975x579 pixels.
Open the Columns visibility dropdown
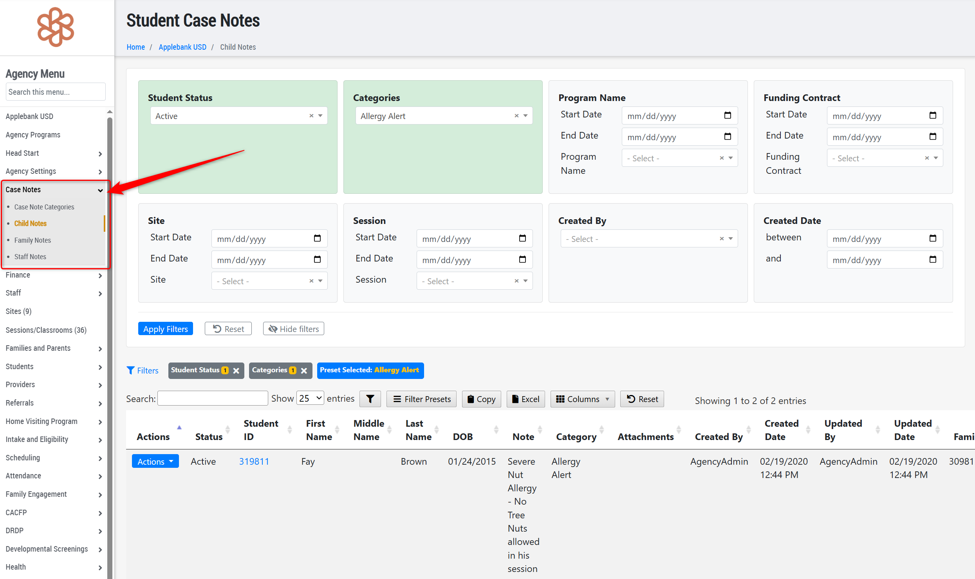pos(582,399)
